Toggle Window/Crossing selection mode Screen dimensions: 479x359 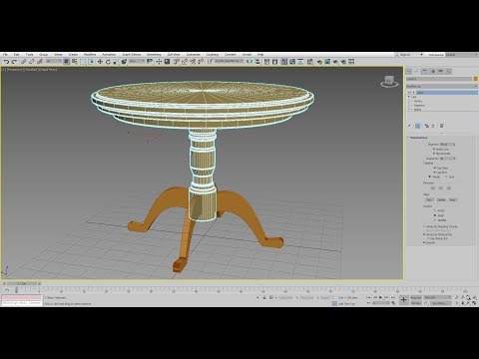coord(91,62)
